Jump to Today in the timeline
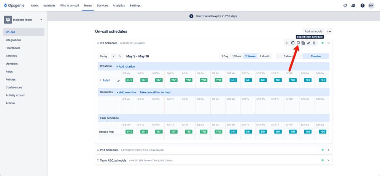The image size is (380, 176). (x=103, y=57)
